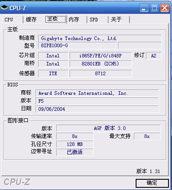The image size is (172, 190).
Task: Select the 主板 tab
Action: [55, 19]
